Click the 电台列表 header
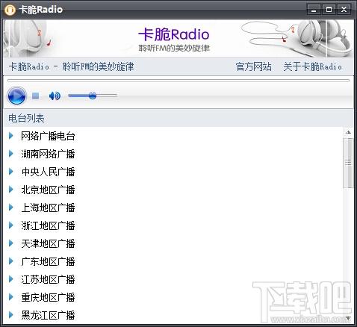357x327 pixels. click(x=26, y=118)
